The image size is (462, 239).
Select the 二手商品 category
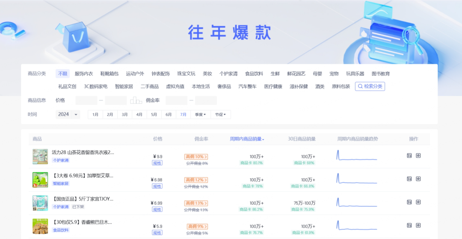pos(150,86)
